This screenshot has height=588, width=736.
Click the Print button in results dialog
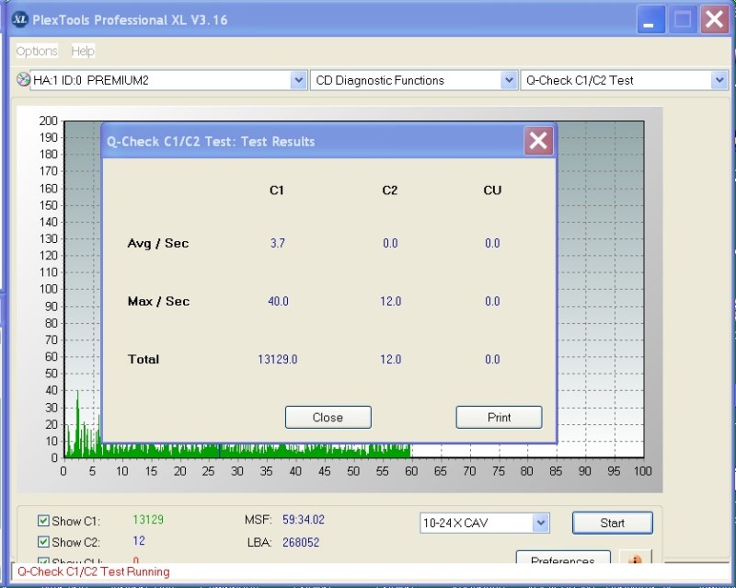pyautogui.click(x=499, y=417)
